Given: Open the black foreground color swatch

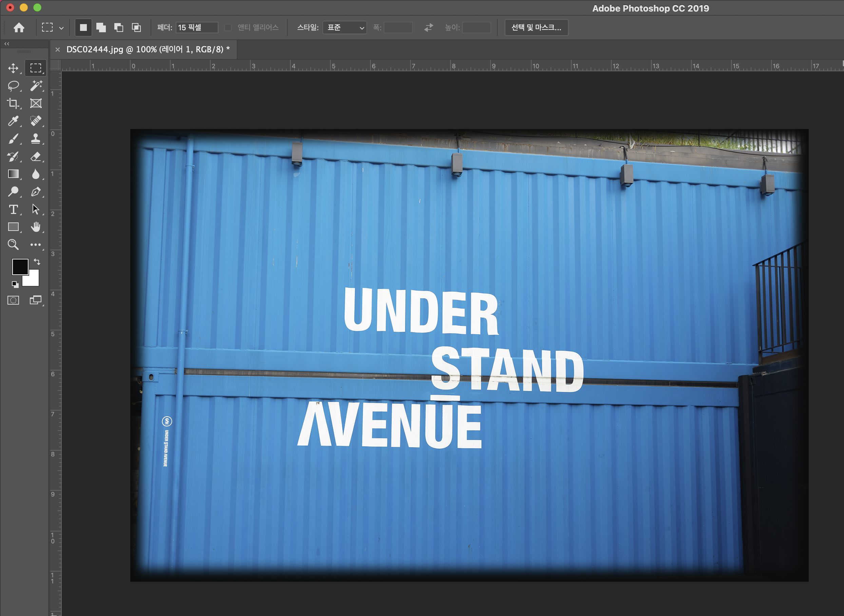Looking at the screenshot, I should (x=20, y=267).
